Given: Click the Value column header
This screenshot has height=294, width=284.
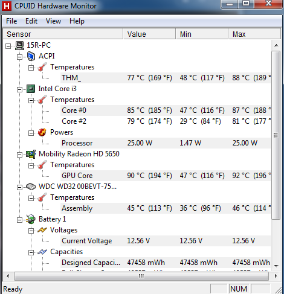Looking at the screenshot, I should pyautogui.click(x=149, y=34).
